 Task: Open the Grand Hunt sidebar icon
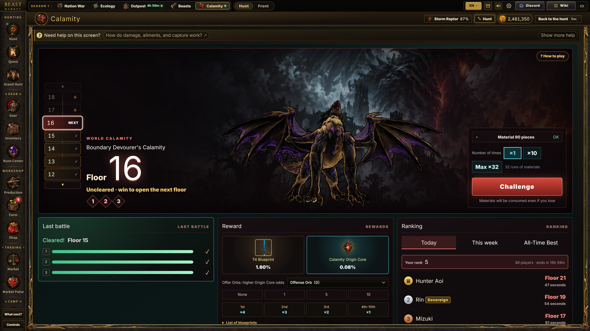pyautogui.click(x=13, y=77)
